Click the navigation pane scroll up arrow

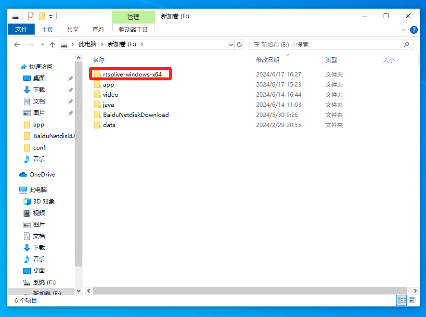[x=79, y=58]
